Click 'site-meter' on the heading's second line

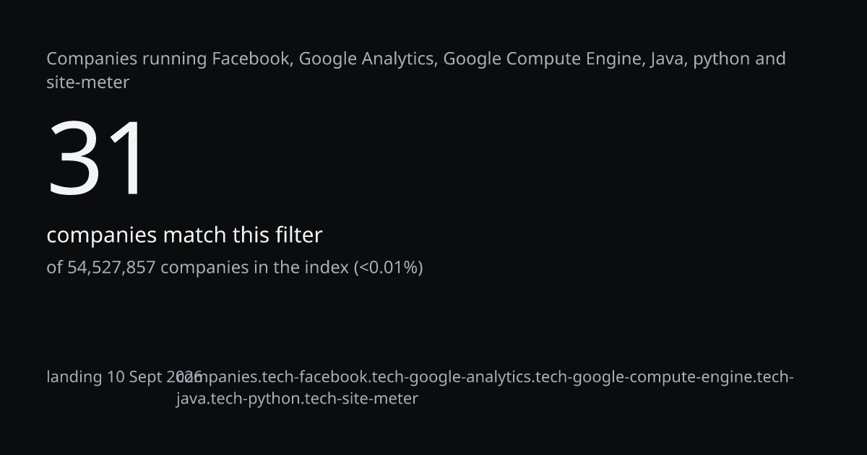click(x=88, y=82)
